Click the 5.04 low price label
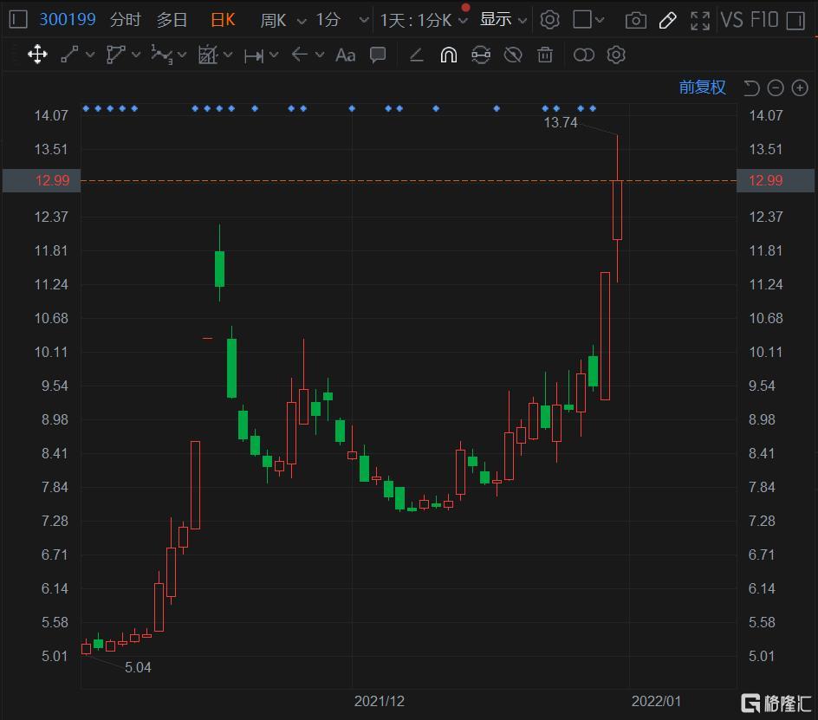Screen dimensions: 818x720 [x=138, y=667]
